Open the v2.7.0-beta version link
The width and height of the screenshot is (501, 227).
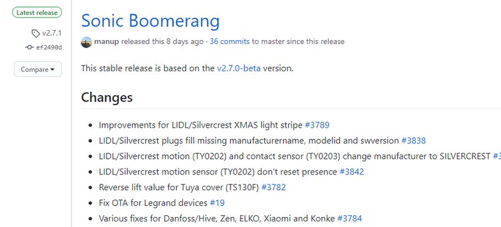(239, 68)
